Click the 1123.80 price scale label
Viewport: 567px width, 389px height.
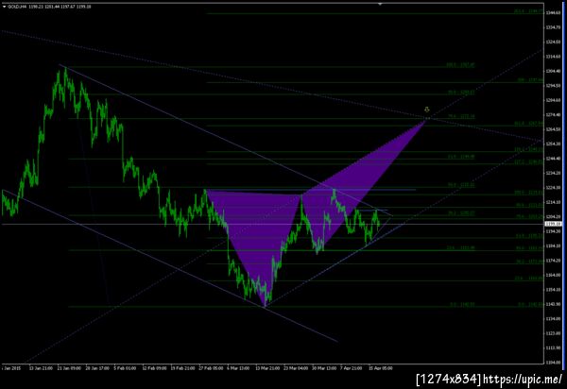point(553,333)
